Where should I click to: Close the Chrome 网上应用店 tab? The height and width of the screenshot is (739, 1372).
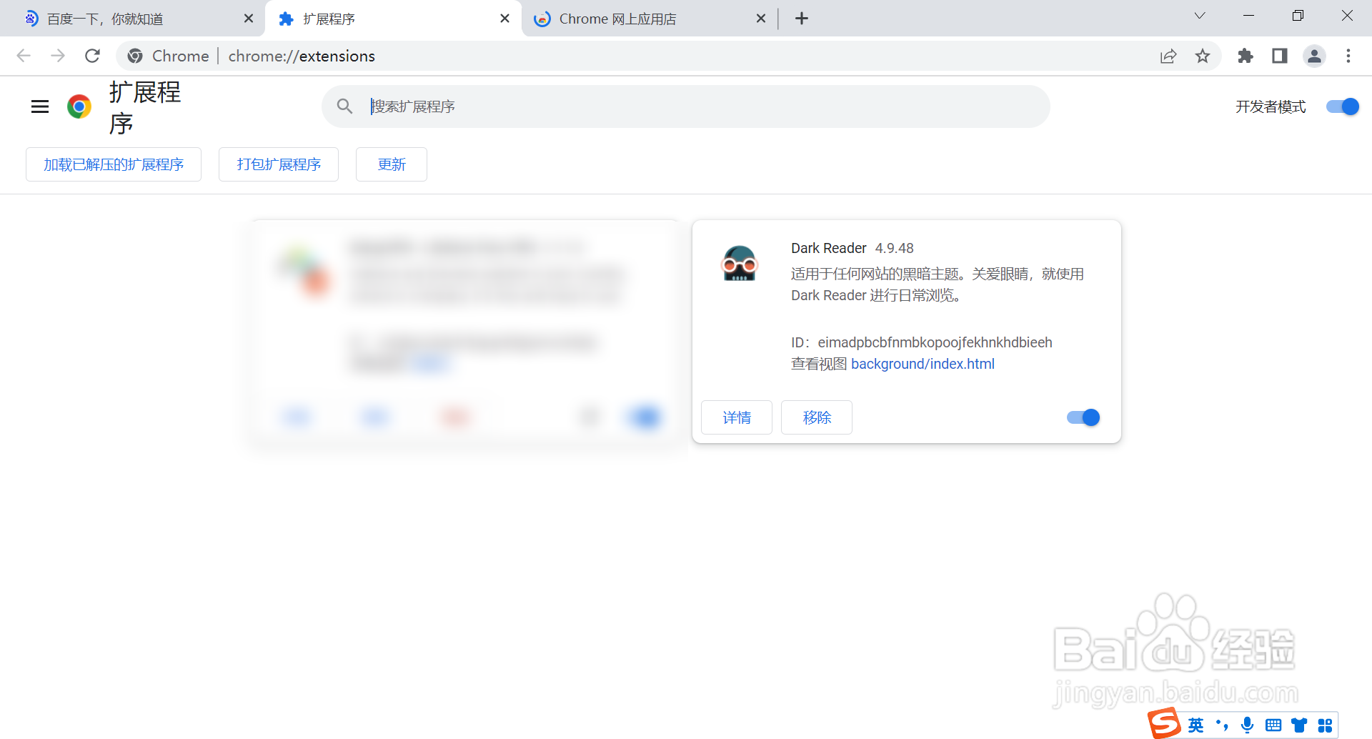tap(761, 19)
